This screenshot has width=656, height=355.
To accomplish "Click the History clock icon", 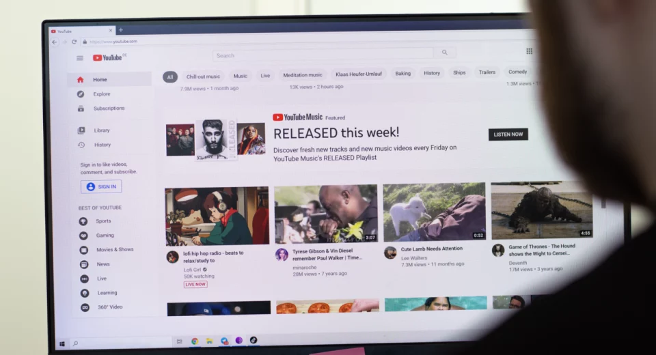I will point(81,145).
